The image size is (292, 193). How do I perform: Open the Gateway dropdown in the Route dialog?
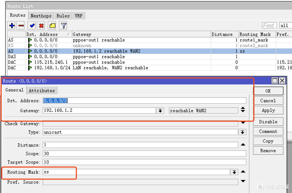(x=160, y=110)
